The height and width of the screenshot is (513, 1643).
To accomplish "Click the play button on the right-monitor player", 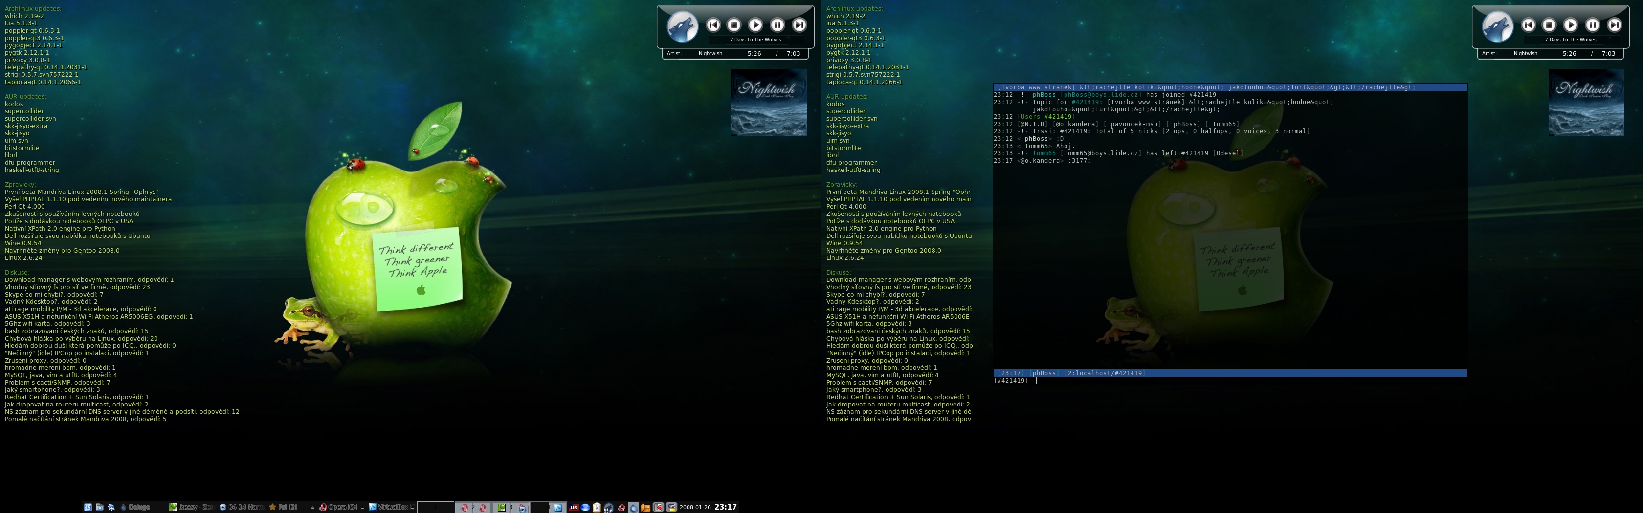I will pyautogui.click(x=1570, y=25).
